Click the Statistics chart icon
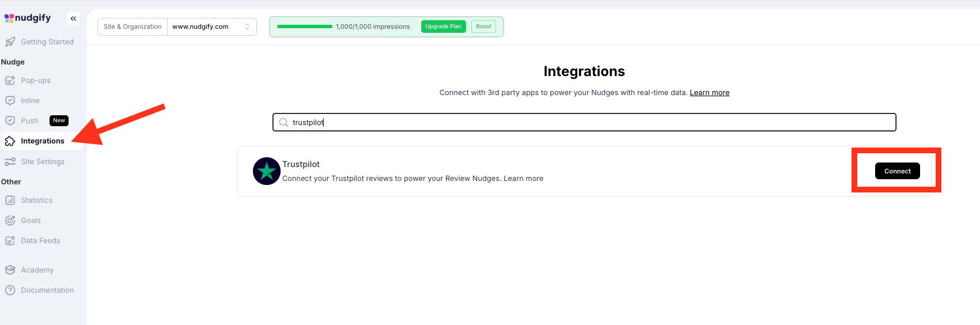Image resolution: width=980 pixels, height=325 pixels. pyautogui.click(x=10, y=200)
